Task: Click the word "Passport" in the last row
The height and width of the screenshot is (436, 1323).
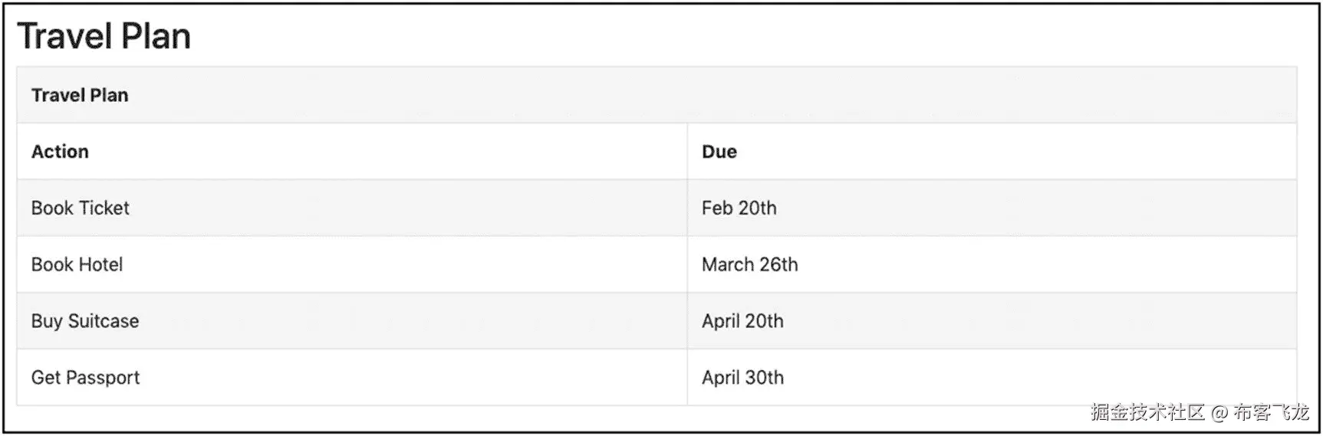Action: tap(103, 377)
